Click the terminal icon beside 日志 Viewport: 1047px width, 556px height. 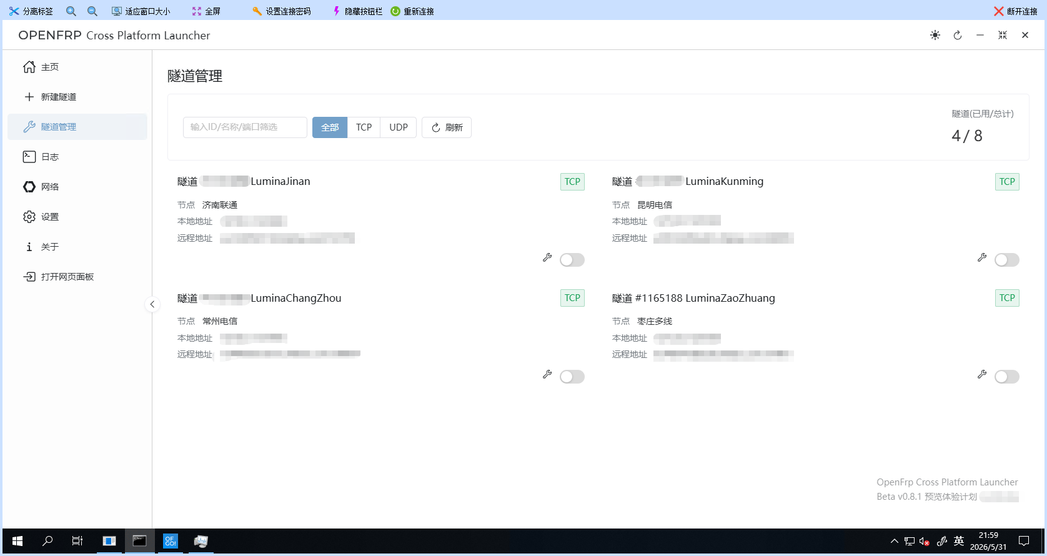[29, 157]
